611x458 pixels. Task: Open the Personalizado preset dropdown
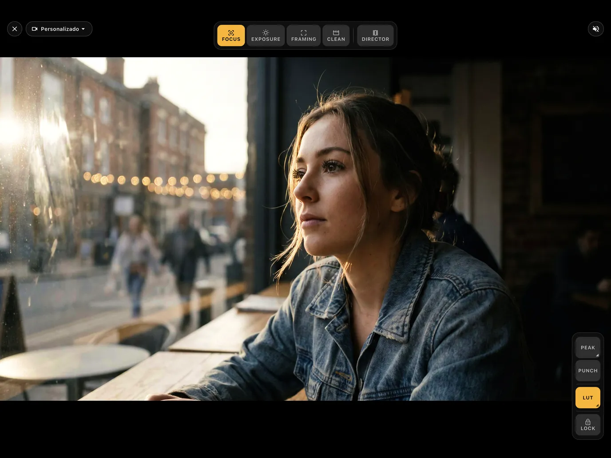59,29
